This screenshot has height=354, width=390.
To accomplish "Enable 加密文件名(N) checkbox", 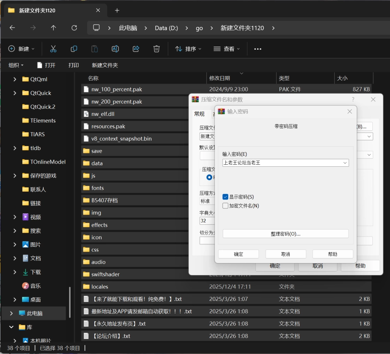I will coord(225,206).
